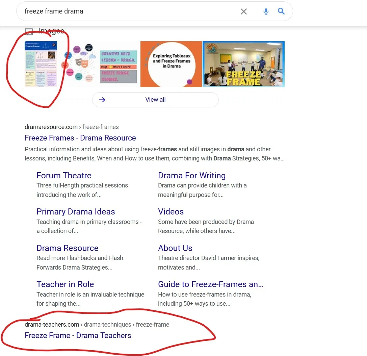This screenshot has width=367, height=356.
Task: Click the Images section icon beside the Images label
Action: [x=29, y=31]
